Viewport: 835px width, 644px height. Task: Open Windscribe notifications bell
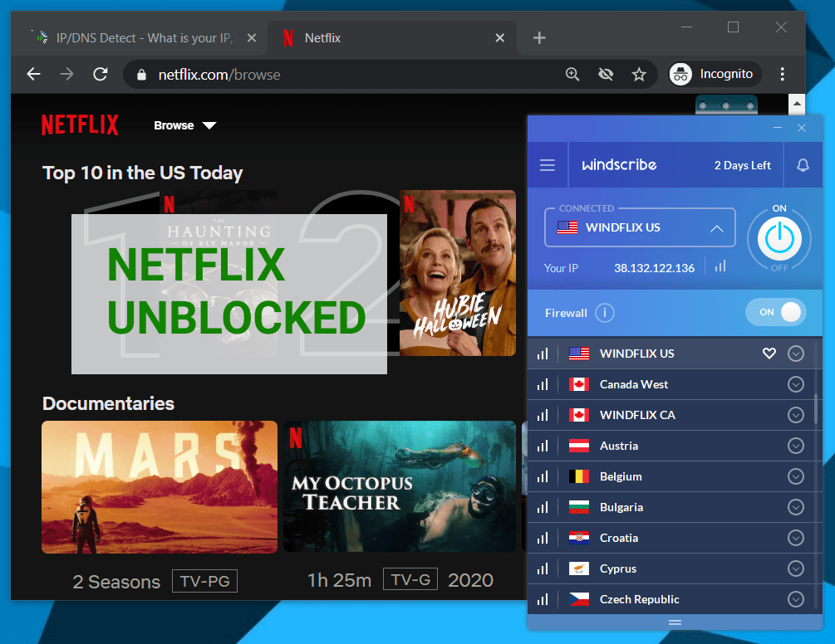pyautogui.click(x=803, y=165)
